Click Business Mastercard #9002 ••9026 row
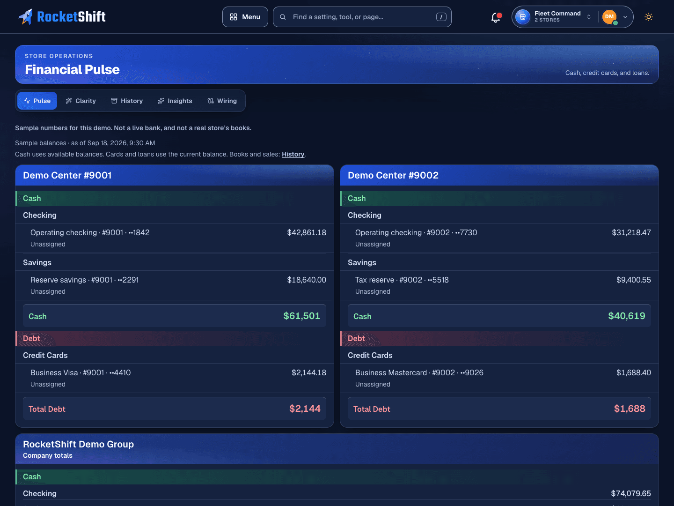This screenshot has width=674, height=506. [499, 378]
